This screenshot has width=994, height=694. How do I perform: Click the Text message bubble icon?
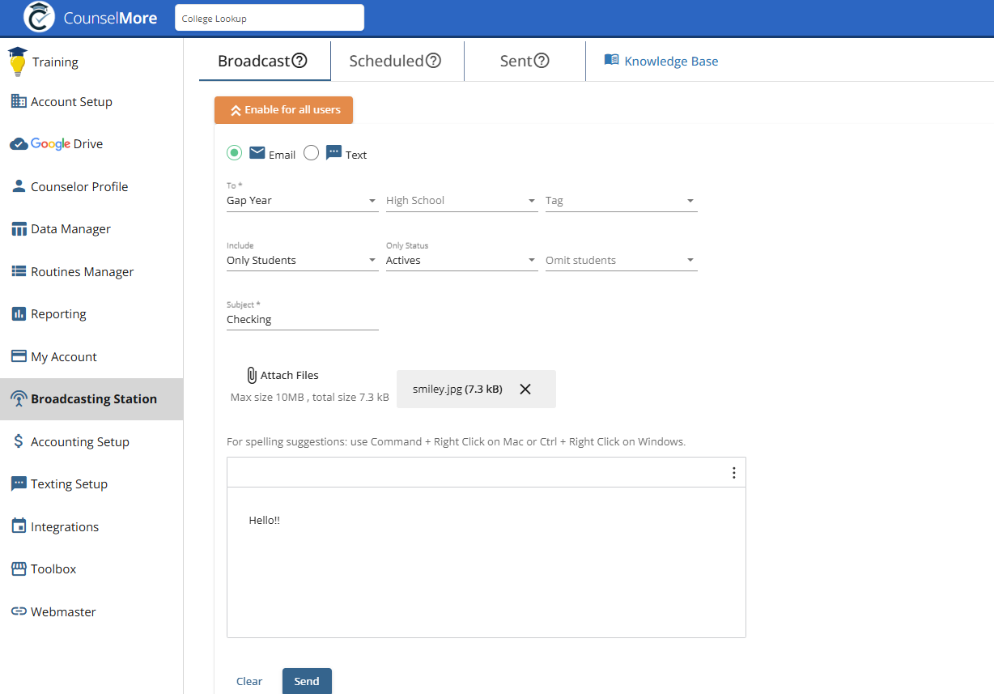click(x=333, y=153)
